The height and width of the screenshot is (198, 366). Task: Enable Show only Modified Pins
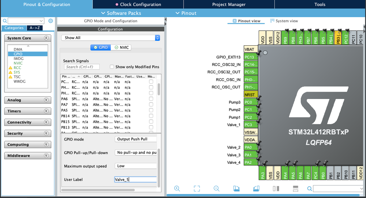click(x=112, y=67)
